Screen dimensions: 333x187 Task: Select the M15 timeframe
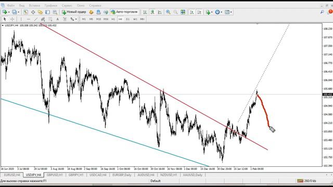click(98, 19)
